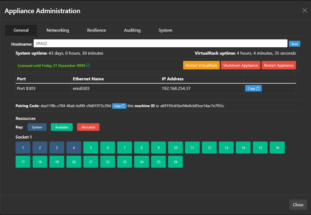Click into the Hostname input field
This screenshot has height=215, width=311.
pyautogui.click(x=160, y=44)
